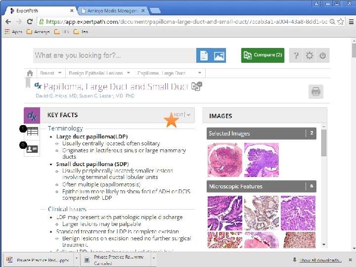The height and width of the screenshot is (267, 356).
Task: Click the Clinical Issues section heading
Action: 67,209
